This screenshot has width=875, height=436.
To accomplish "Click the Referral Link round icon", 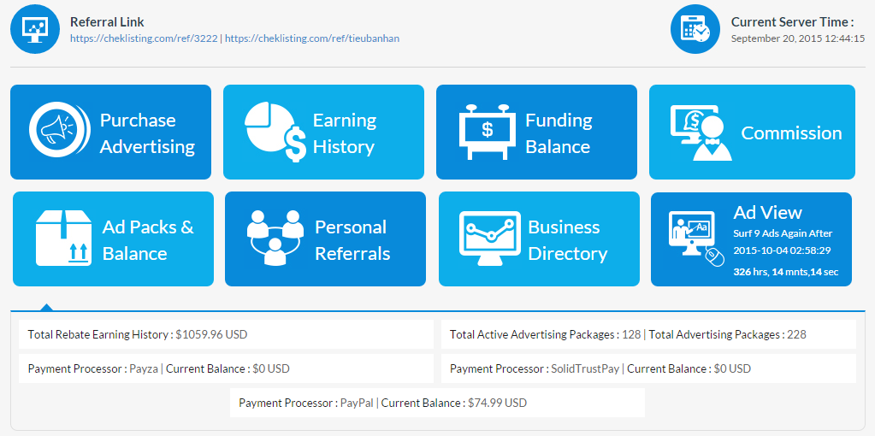I will [35, 29].
